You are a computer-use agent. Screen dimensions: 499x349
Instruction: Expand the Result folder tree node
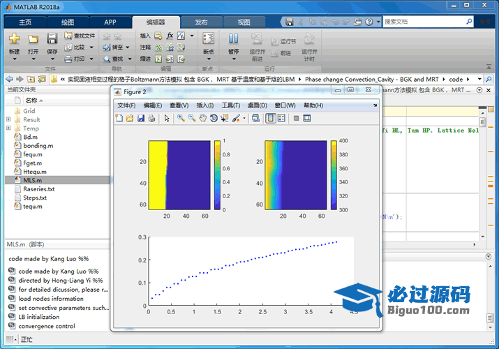tap(8, 119)
